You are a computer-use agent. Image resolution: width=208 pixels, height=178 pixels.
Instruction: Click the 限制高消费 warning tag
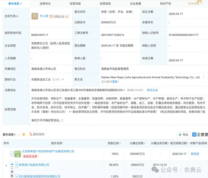tap(30, 156)
